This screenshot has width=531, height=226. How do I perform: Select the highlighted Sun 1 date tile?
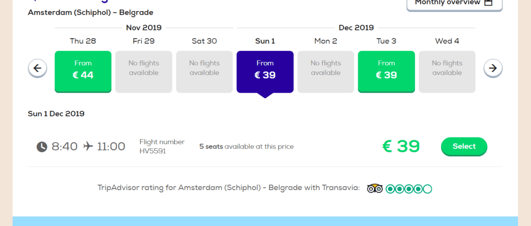coord(265,72)
